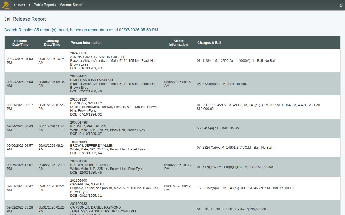Click booking date 08/08/2026 08:35 AM
This screenshot has height=215, width=345.
(x=51, y=84)
